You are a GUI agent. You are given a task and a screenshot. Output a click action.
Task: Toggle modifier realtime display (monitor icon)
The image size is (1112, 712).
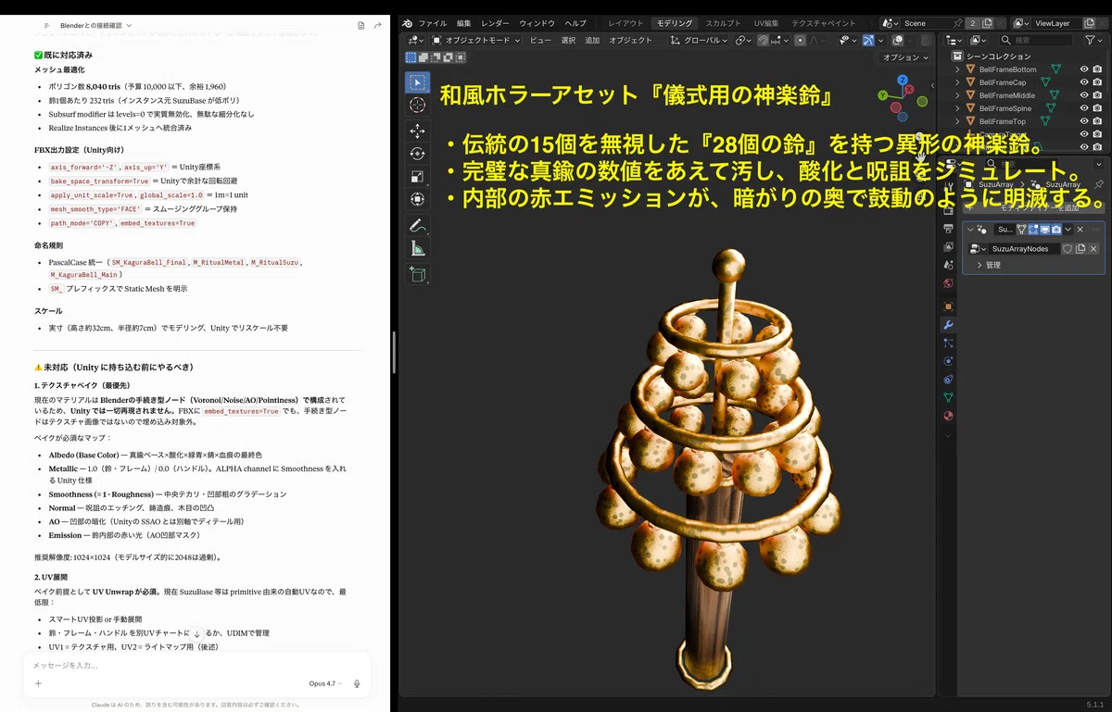1044,230
